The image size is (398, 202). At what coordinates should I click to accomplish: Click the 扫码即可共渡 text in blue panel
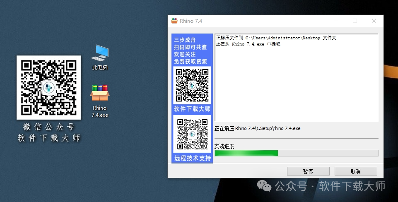point(191,47)
